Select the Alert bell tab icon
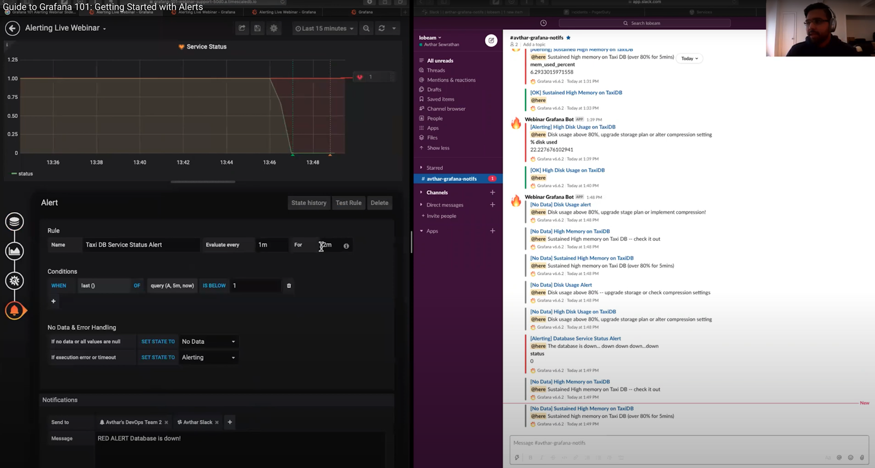 [15, 311]
